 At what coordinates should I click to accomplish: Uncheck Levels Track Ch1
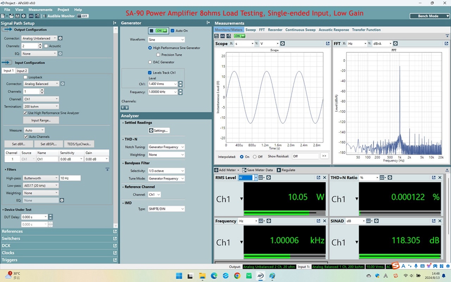click(150, 73)
